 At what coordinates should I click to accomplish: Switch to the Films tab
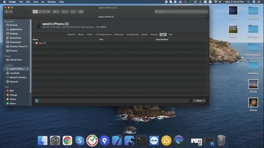[90, 35]
